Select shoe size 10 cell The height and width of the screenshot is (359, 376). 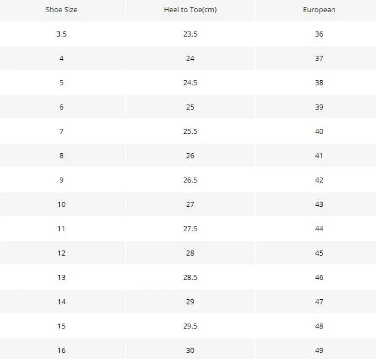click(62, 204)
